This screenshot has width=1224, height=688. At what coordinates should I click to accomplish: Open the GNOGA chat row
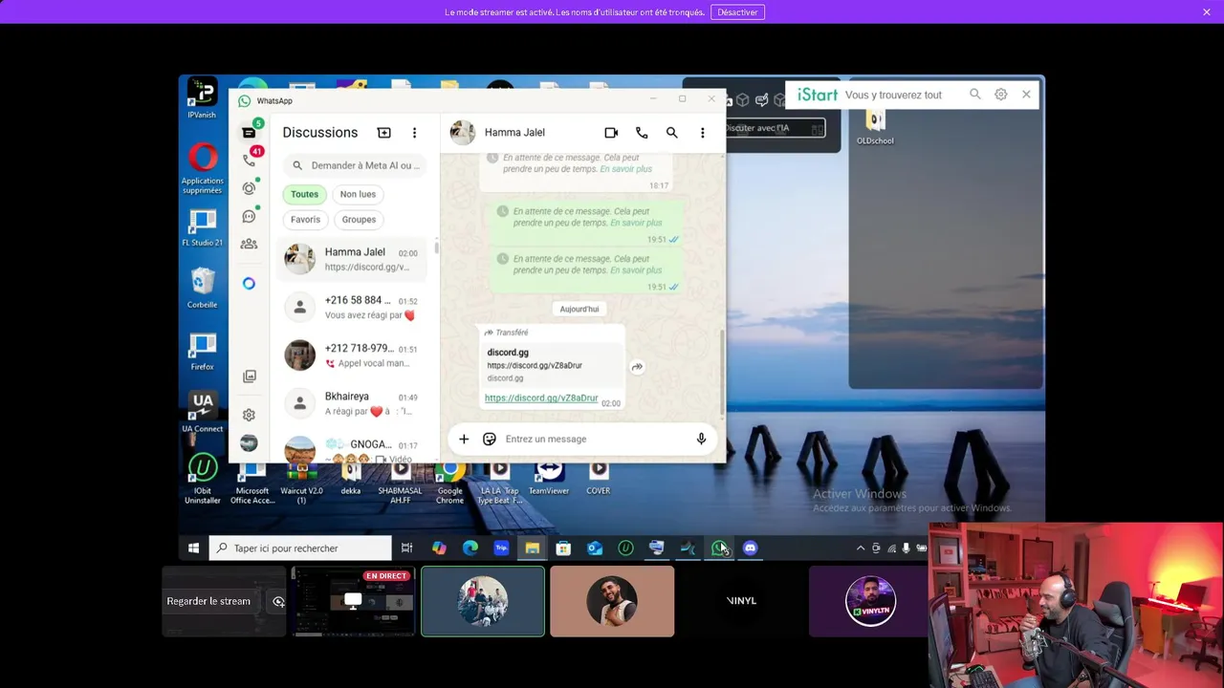352,450
